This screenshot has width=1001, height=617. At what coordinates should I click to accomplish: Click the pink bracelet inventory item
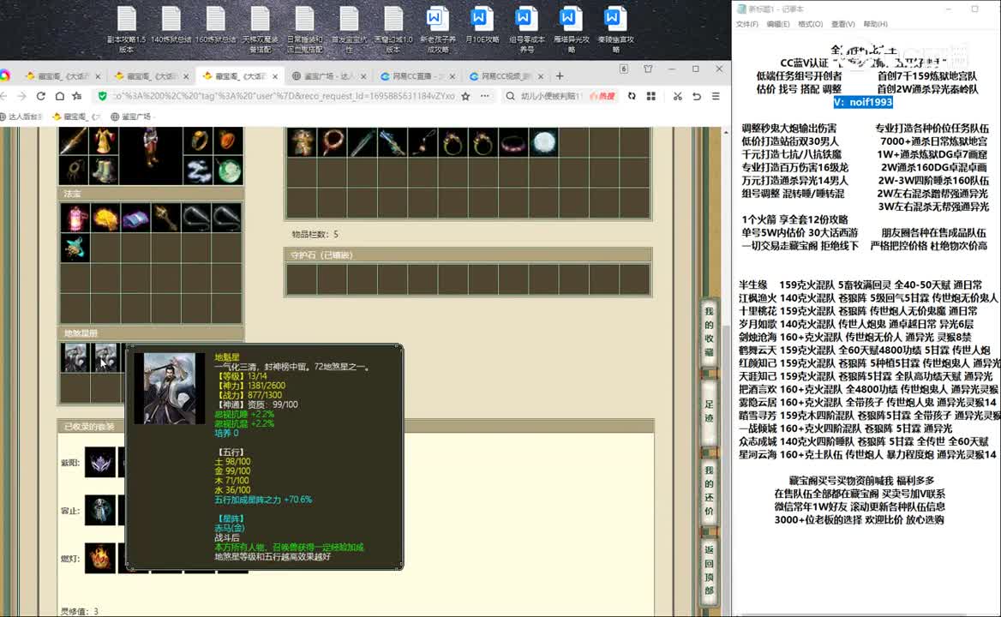coord(512,142)
